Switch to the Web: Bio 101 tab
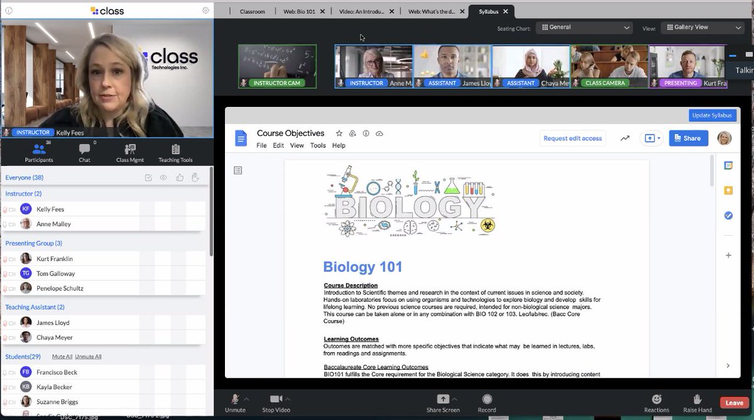Image resolution: width=754 pixels, height=420 pixels. (x=298, y=11)
